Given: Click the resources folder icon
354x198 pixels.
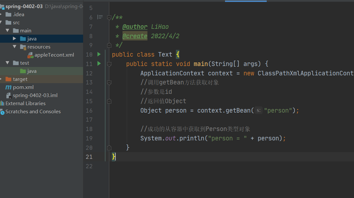Looking at the screenshot, I should tap(23, 47).
